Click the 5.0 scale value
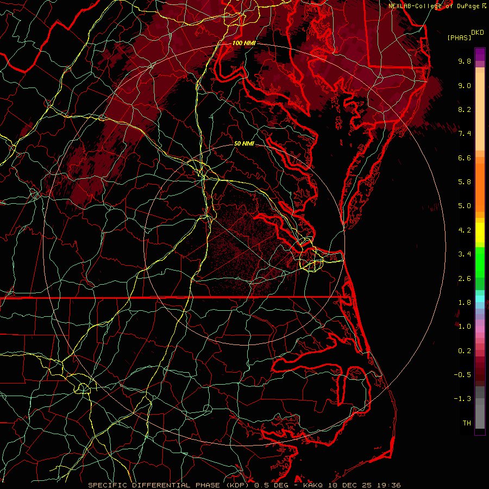This screenshot has width=489, height=489. (465, 206)
